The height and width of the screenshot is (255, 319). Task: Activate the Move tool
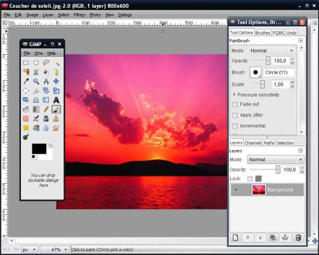coord(56,81)
